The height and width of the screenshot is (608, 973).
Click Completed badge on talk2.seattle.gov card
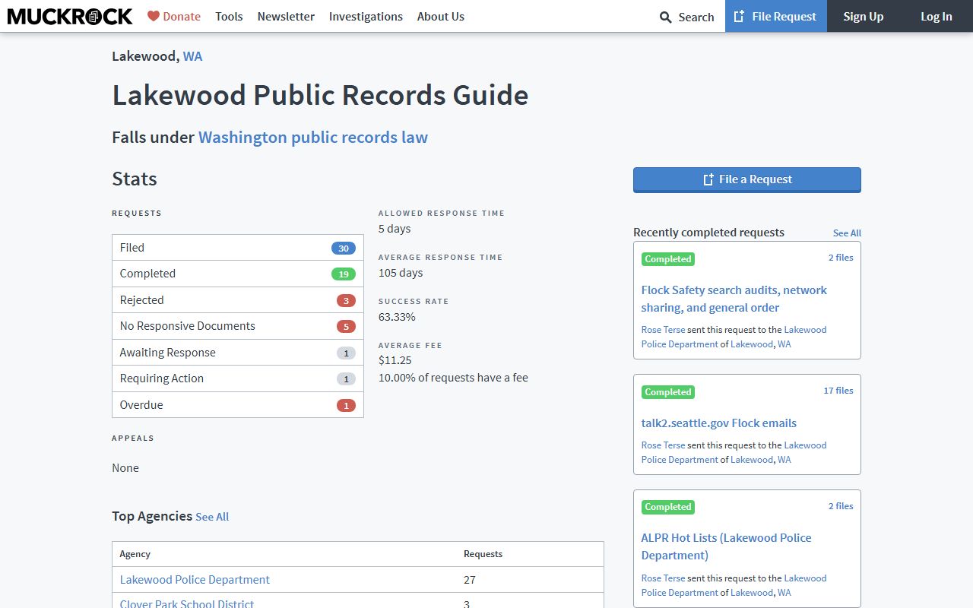668,392
